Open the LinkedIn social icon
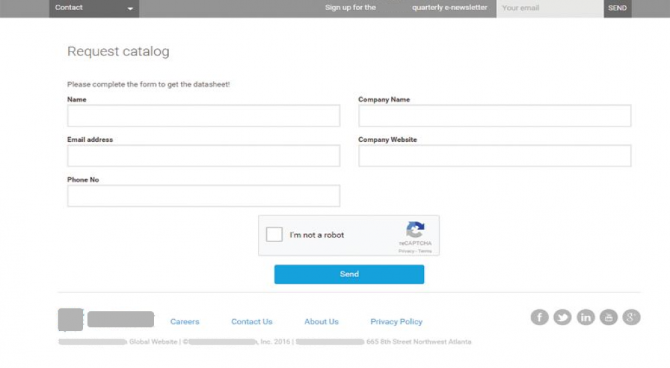The height and width of the screenshot is (368, 670). (x=586, y=317)
